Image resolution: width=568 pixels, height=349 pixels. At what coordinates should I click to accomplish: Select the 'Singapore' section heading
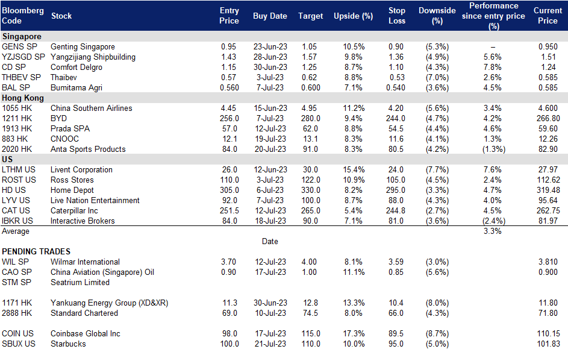(x=22, y=36)
